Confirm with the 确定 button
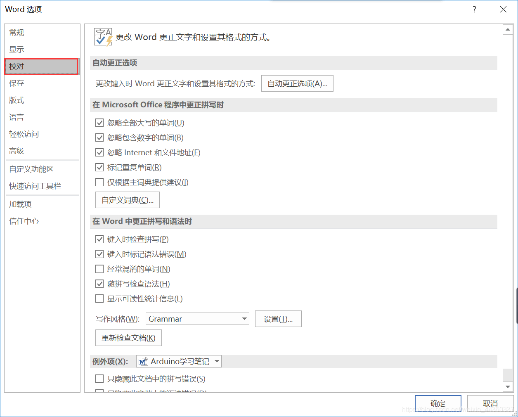Screen dimensions: 518x417 pos(438,403)
